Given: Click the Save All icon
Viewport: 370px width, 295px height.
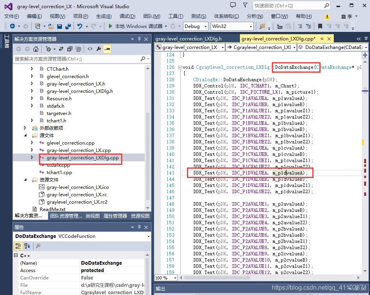Looking at the screenshot, I should pos(68,26).
